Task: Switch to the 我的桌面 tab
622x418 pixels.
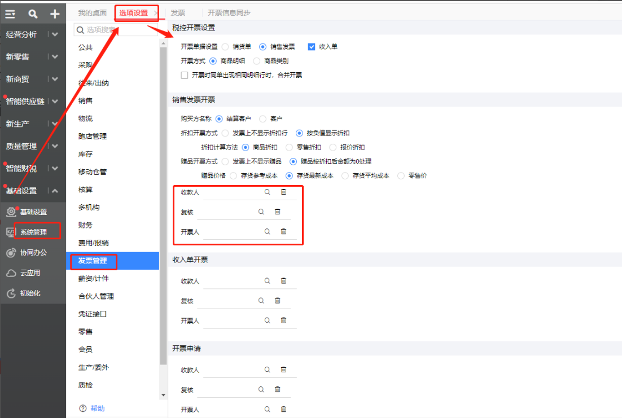Action: (x=92, y=12)
